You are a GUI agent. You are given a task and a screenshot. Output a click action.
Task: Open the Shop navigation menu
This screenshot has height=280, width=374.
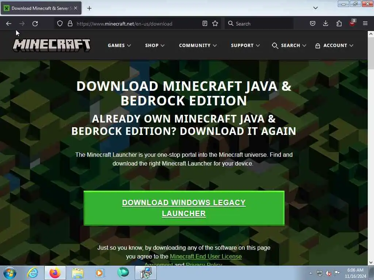point(154,45)
